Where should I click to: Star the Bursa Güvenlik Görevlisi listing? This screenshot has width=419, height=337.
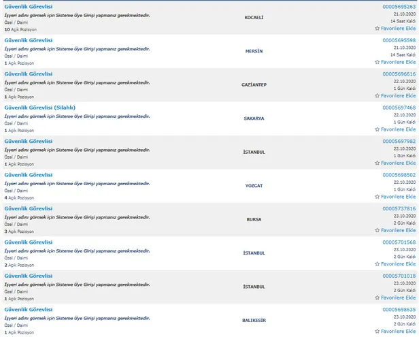378,231
